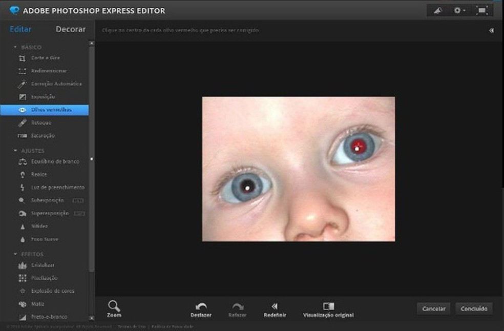Open the settings gear dropdown
This screenshot has height=331, width=504.
459,10
